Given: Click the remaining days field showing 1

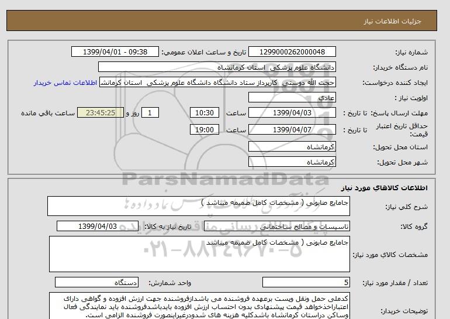Looking at the screenshot, I should pos(150,112).
